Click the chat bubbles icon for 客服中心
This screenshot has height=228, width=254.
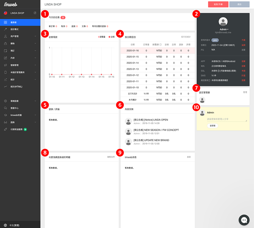[x=5, y=108]
